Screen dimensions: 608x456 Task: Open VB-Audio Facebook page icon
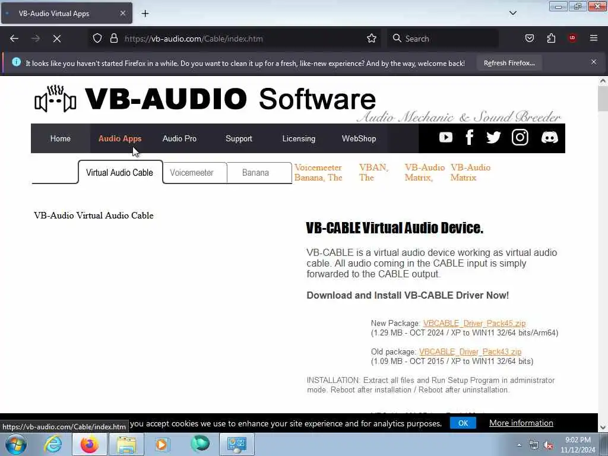pos(470,137)
